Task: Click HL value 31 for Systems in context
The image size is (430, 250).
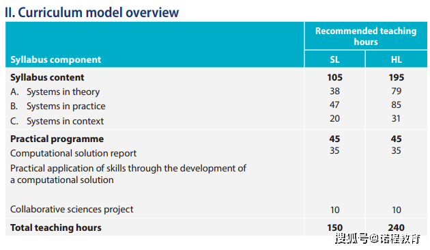Action: (x=396, y=119)
